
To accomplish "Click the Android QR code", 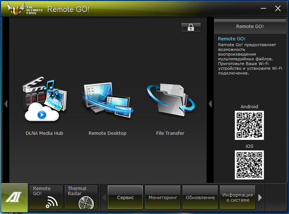I will [249, 125].
